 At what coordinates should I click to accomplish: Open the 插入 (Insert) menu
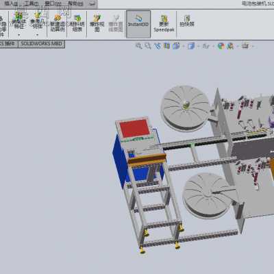(12, 3)
